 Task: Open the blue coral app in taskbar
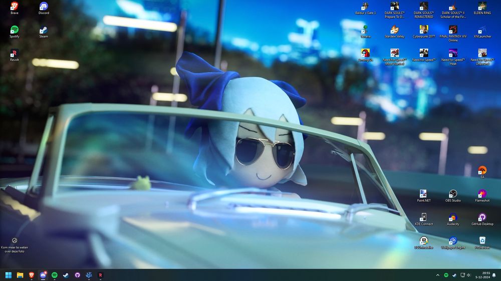pos(89,275)
